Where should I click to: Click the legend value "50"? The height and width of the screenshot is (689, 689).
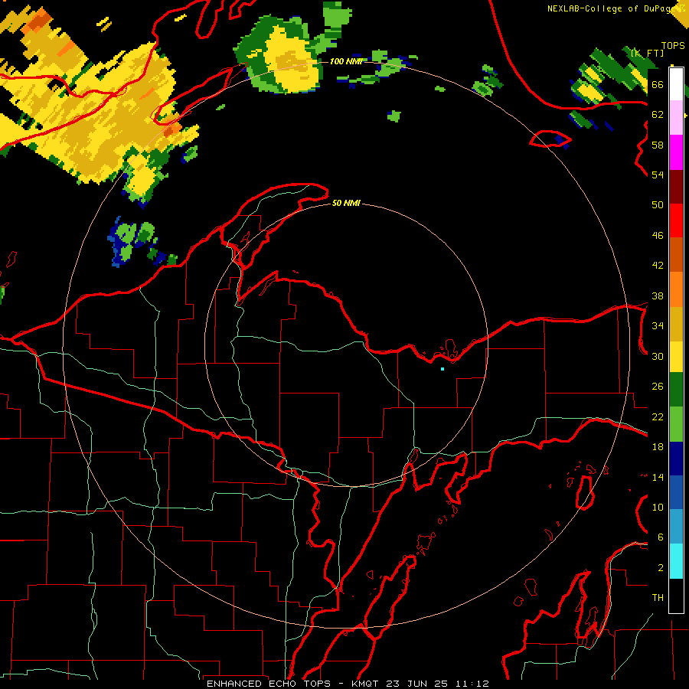coord(658,204)
